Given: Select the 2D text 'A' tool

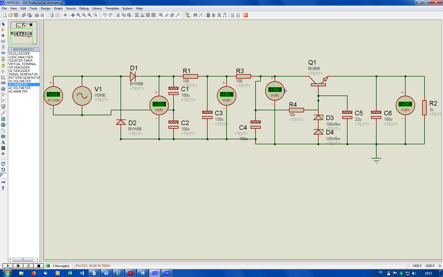Looking at the screenshot, I should click(x=3, y=142).
